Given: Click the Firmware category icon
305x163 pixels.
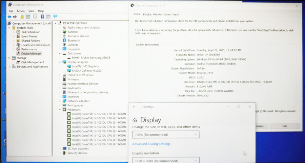Looking at the screenshot, I should point(64,79).
